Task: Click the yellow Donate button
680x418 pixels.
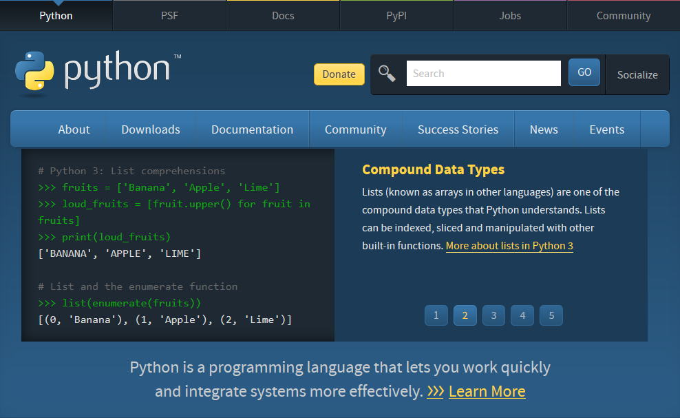Action: click(x=339, y=74)
